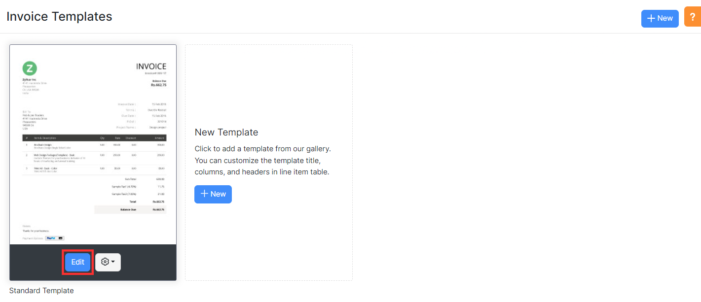Click the Invoice Templates page heading

(x=59, y=16)
